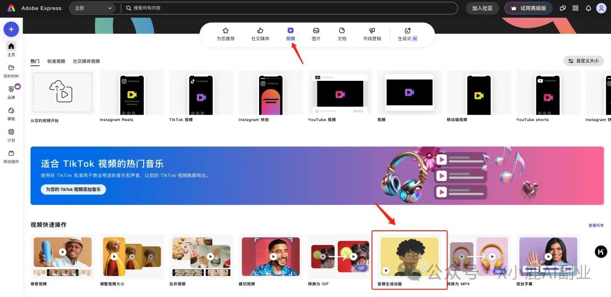Image resolution: width=611 pixels, height=297 pixels.
Task: Switch to 社交媒体视频 sub-tab
Action: pyautogui.click(x=86, y=61)
